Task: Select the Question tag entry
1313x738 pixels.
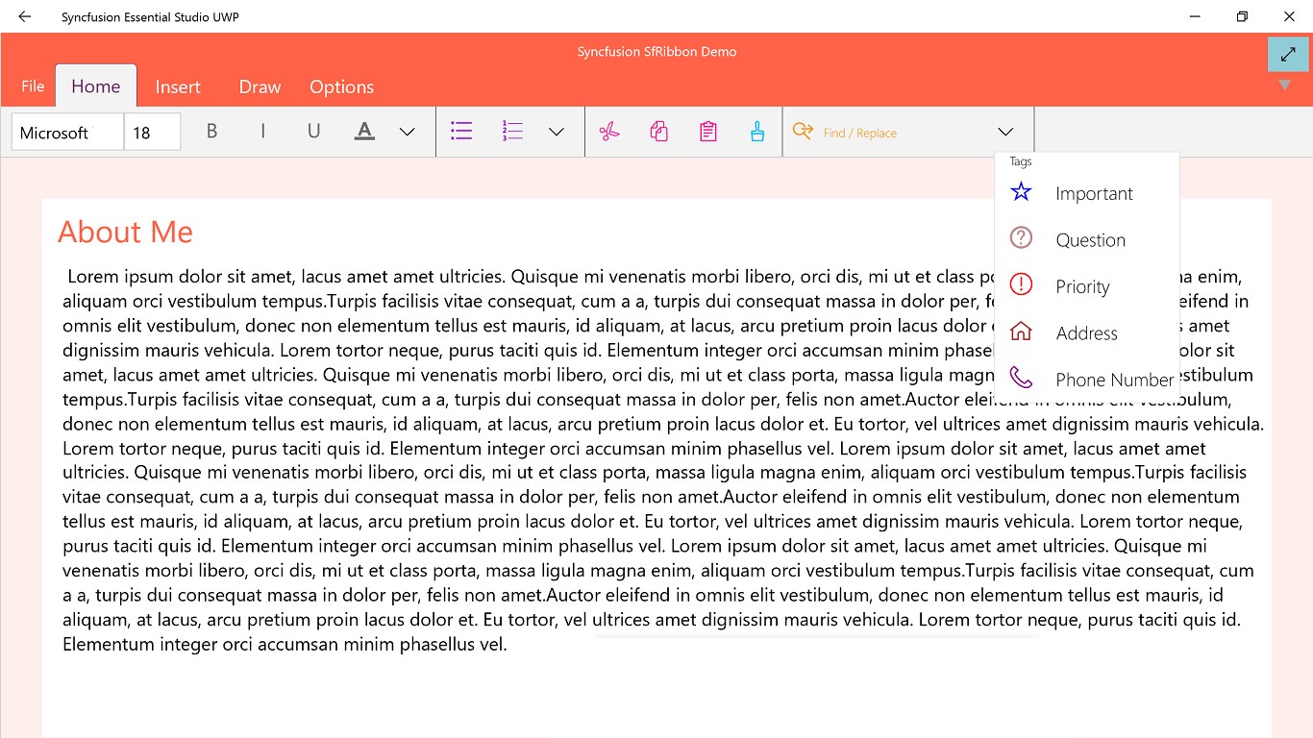Action: tap(1087, 239)
